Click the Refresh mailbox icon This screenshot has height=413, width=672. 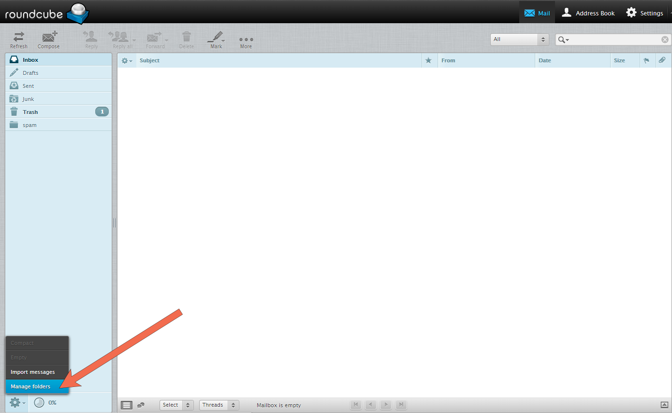[x=18, y=40]
